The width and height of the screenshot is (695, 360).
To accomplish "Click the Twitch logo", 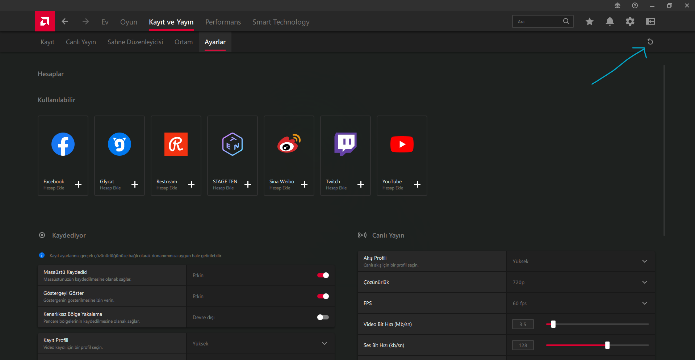I will pyautogui.click(x=346, y=144).
